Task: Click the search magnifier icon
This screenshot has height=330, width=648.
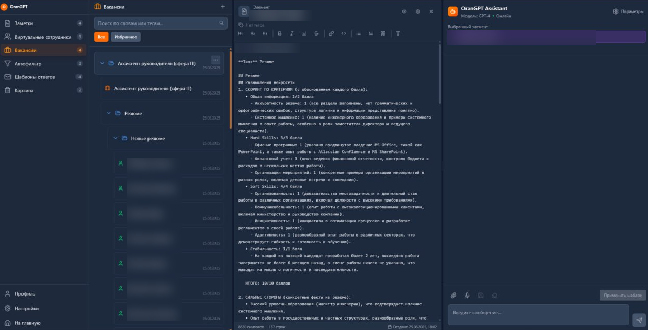Action: pos(222,23)
